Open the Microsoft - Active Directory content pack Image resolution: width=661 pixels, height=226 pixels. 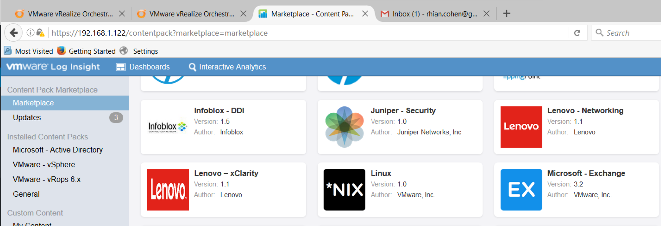coord(58,150)
